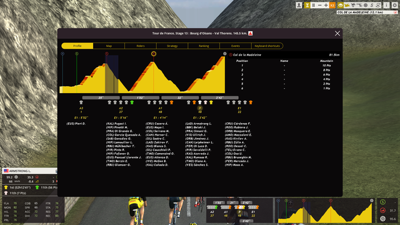Image resolution: width=400 pixels, height=225 pixels.
Task: Click the 1'02'' gap bar
Action: click(141, 97)
